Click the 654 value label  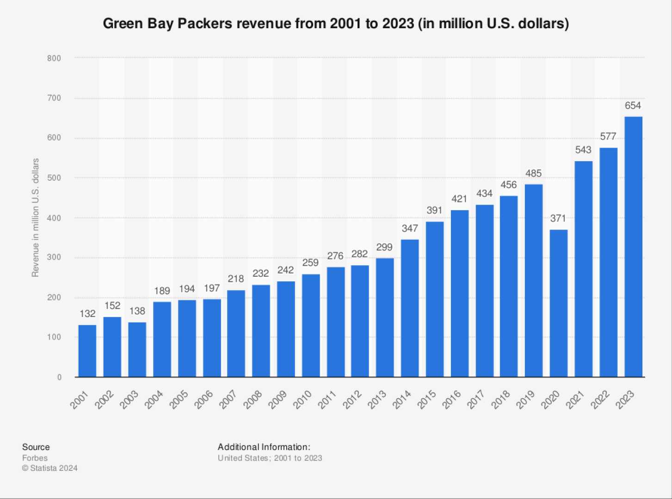633,105
